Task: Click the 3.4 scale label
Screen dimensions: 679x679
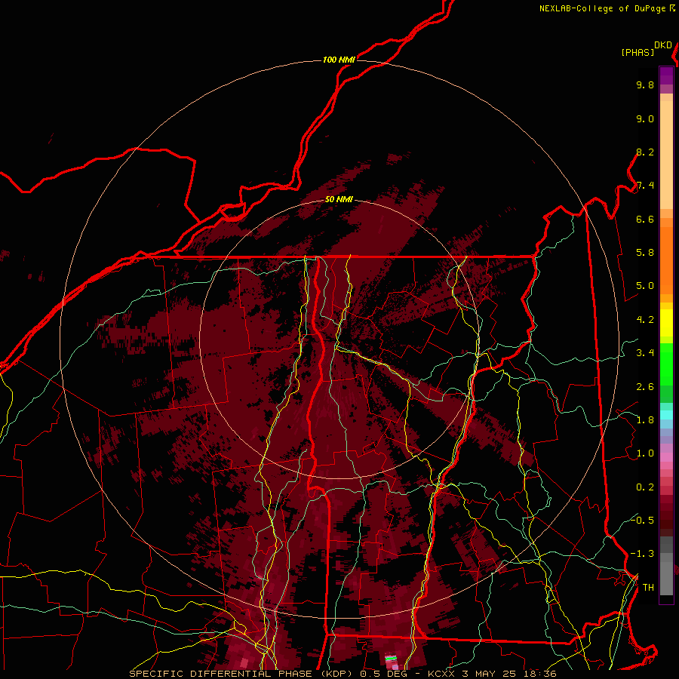Action: 645,353
